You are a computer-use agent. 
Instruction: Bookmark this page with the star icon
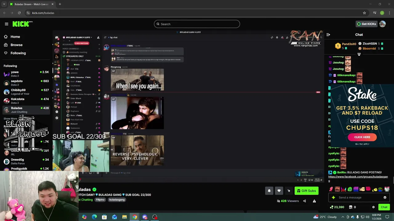pos(364,13)
